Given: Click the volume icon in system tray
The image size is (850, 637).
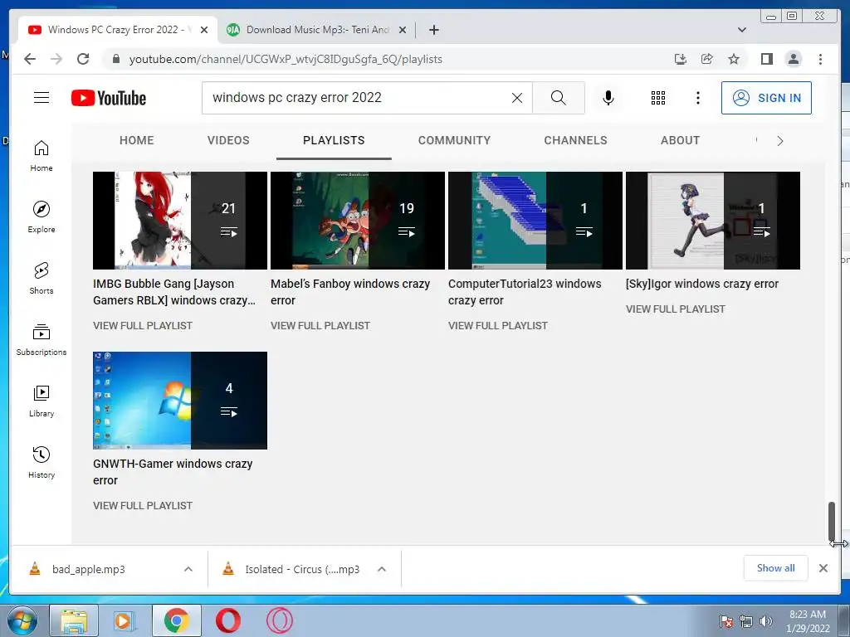Looking at the screenshot, I should click(x=766, y=621).
